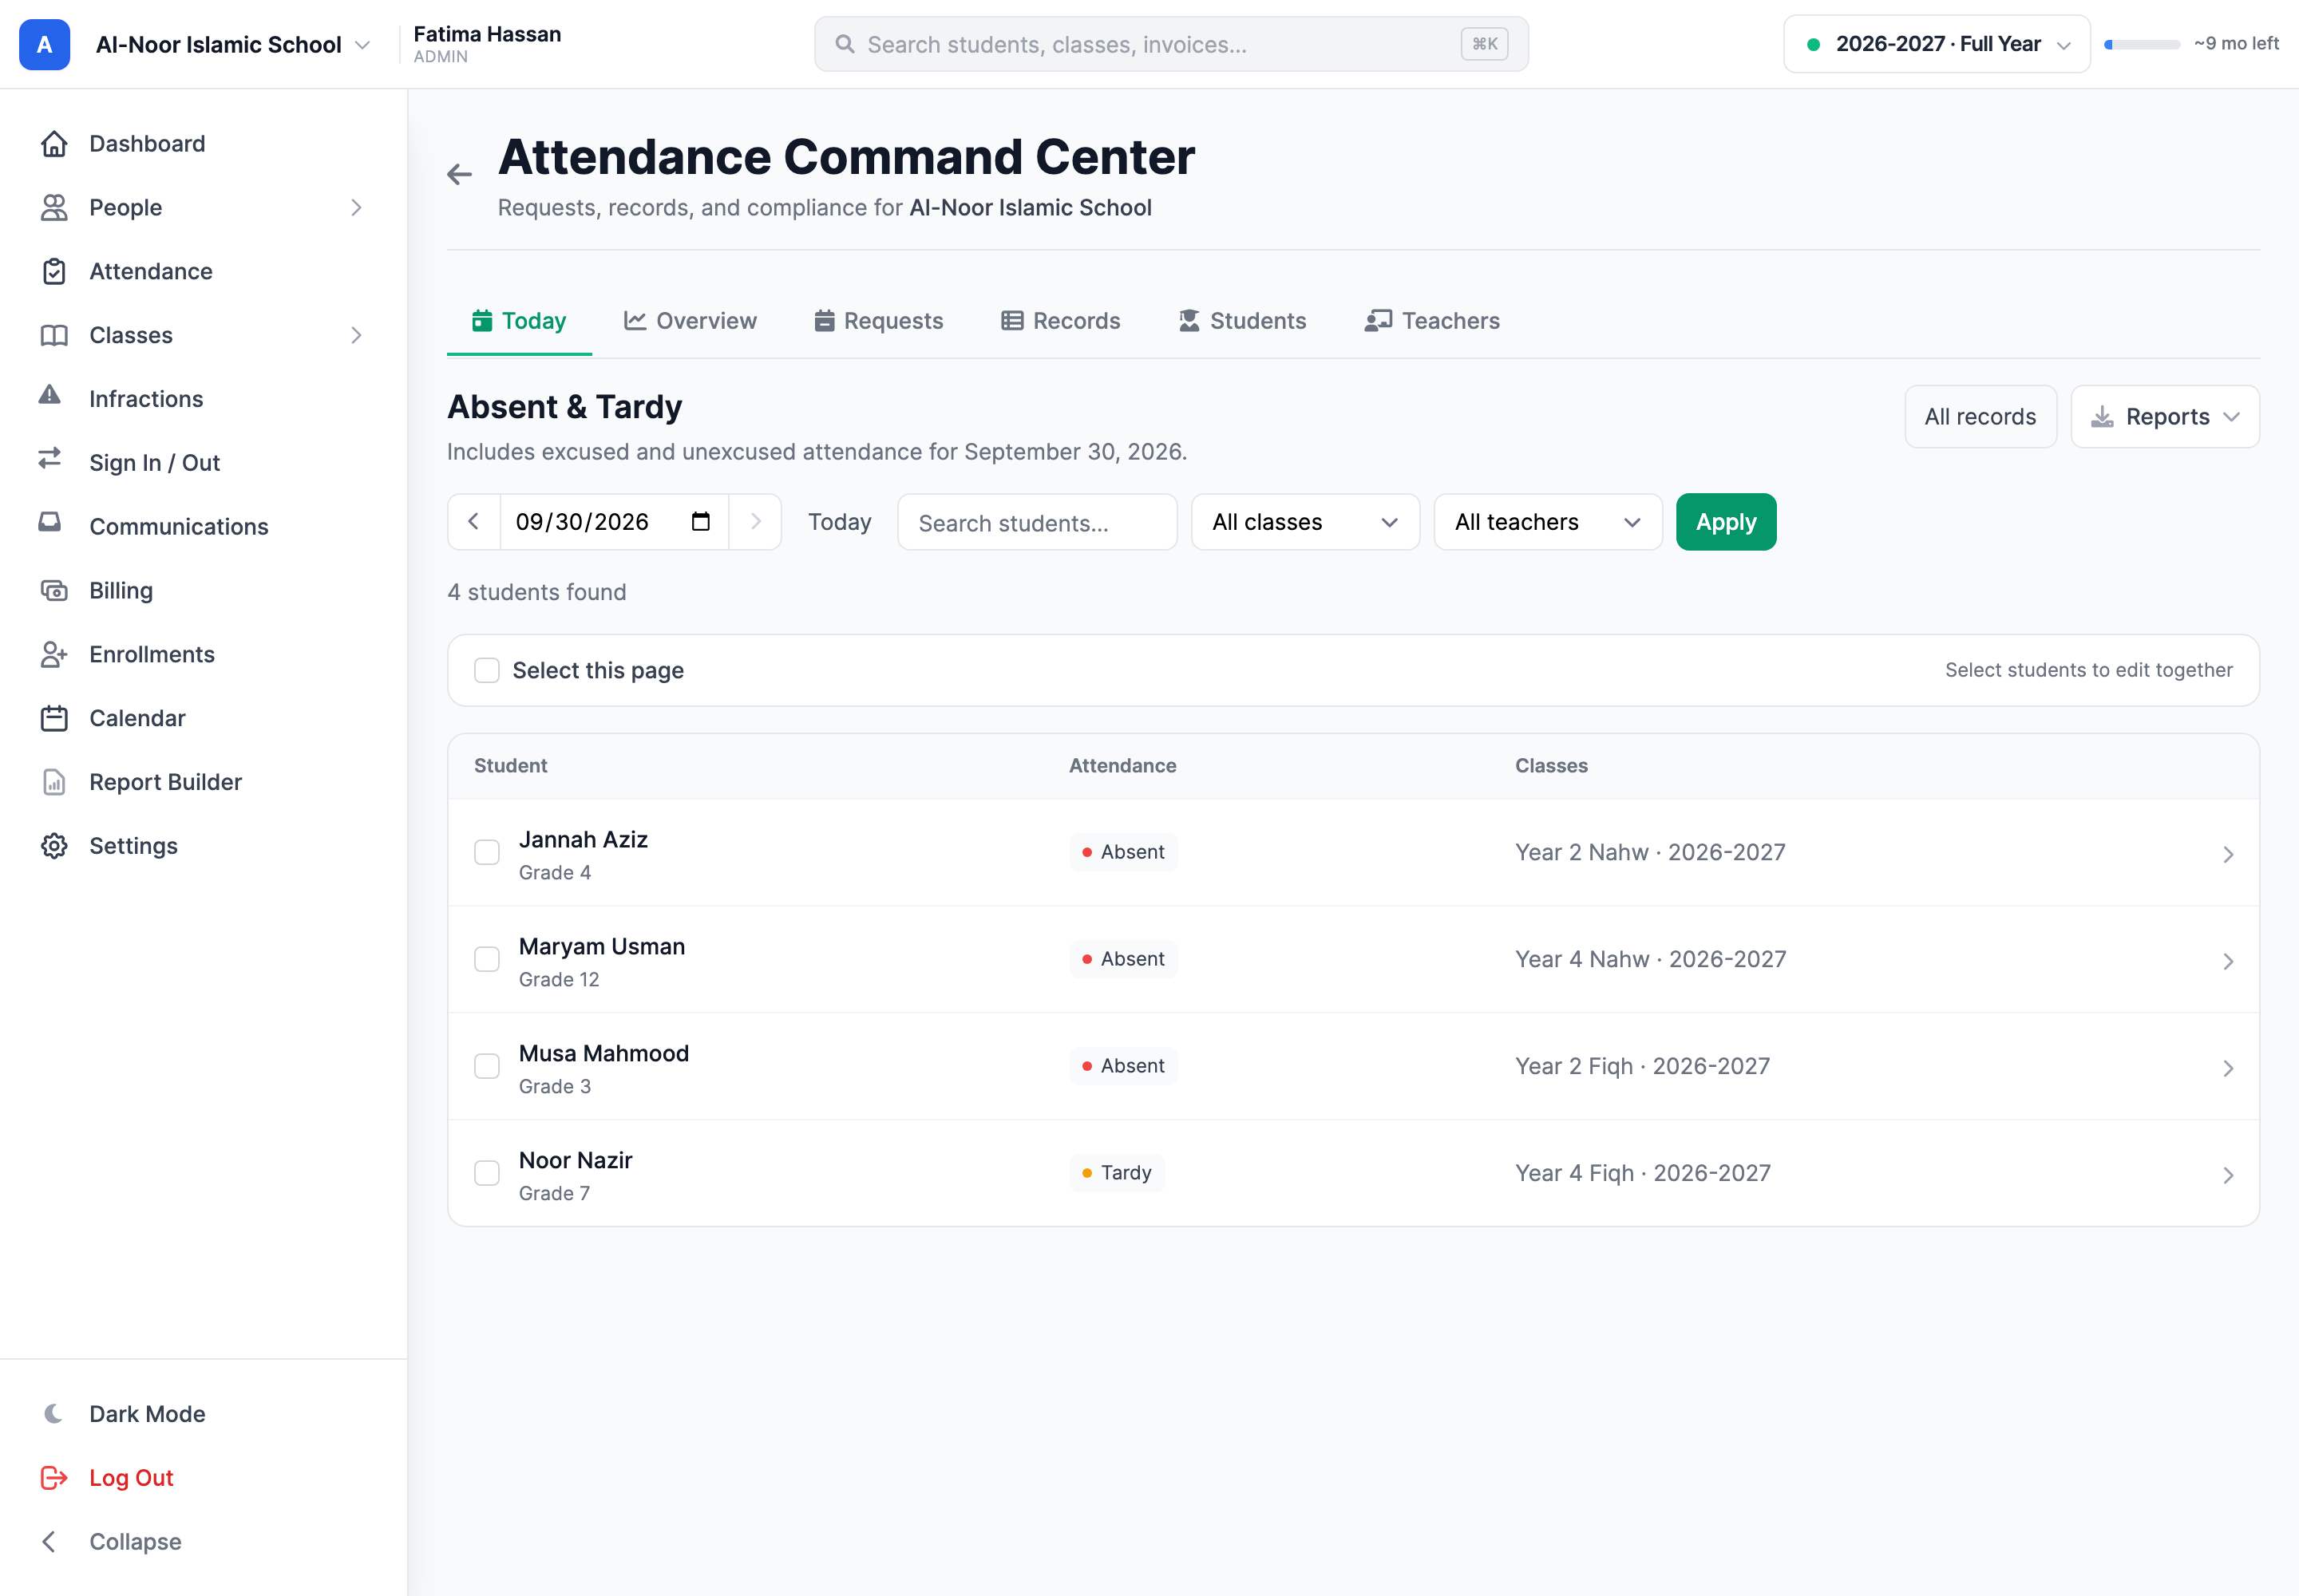Tick the checkbox for Musa Mahmood

point(487,1067)
